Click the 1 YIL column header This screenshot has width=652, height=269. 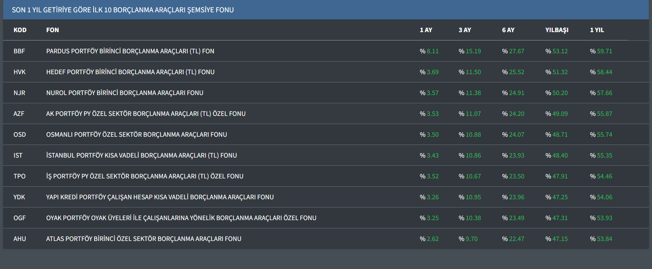click(597, 30)
